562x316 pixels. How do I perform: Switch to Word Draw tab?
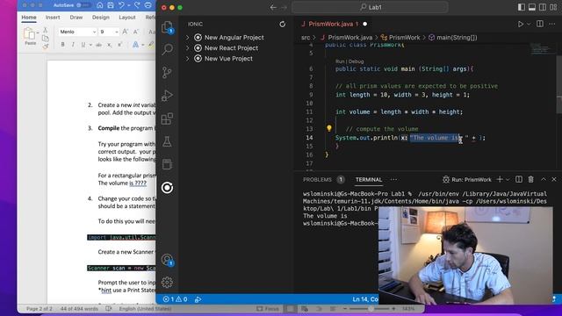[x=76, y=18]
